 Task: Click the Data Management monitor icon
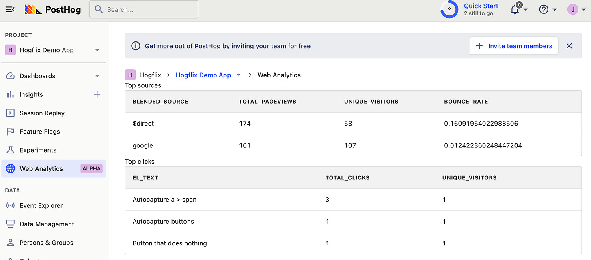(11, 224)
